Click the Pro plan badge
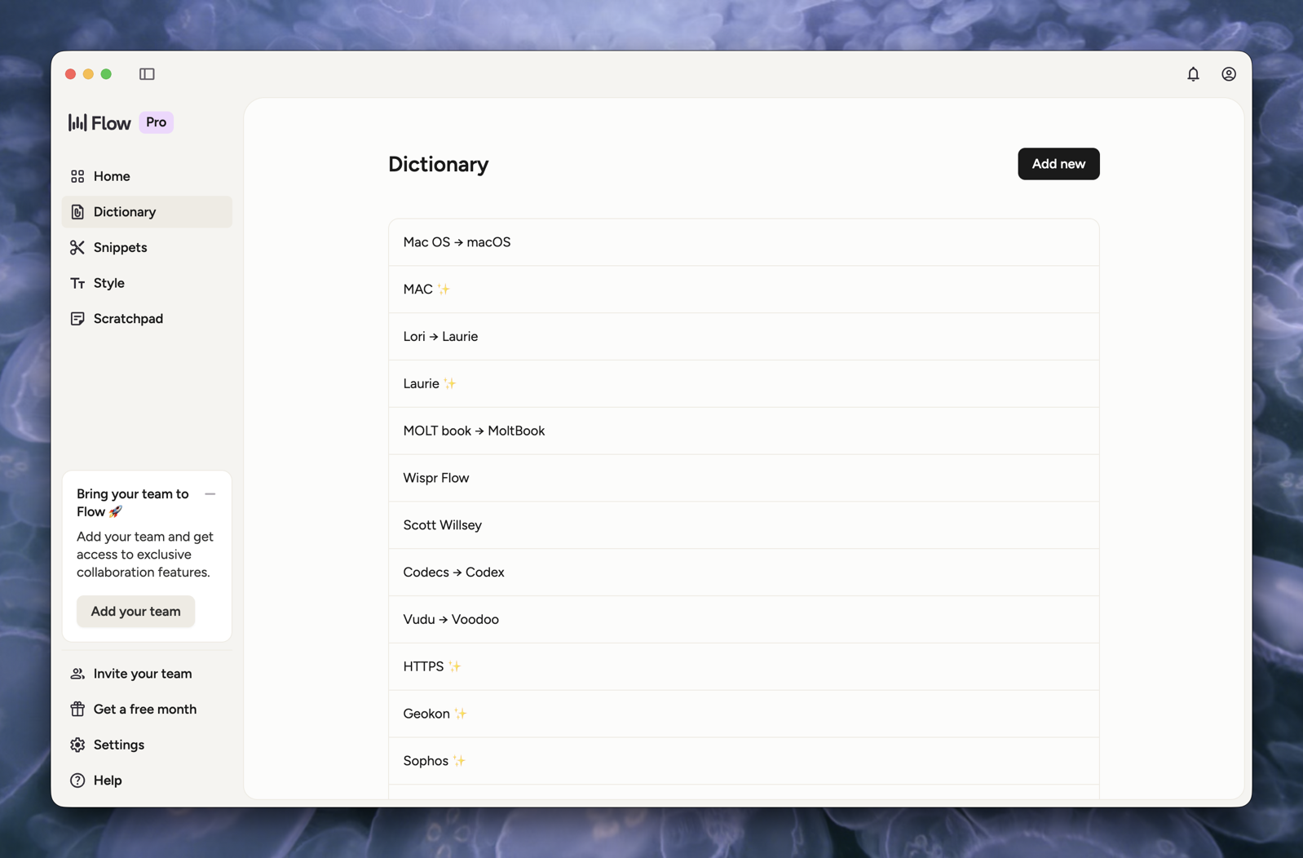 156,122
